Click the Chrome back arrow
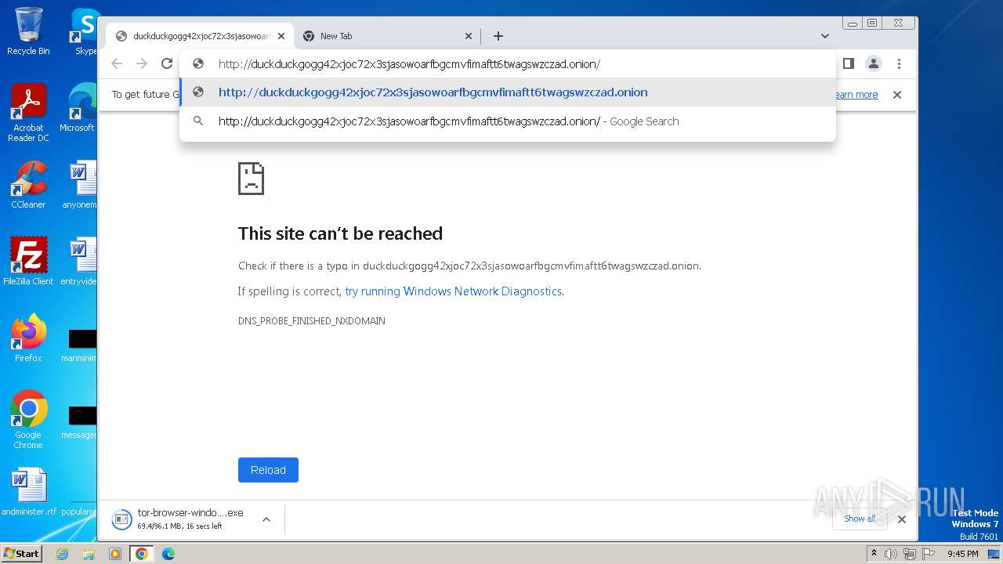 117,64
